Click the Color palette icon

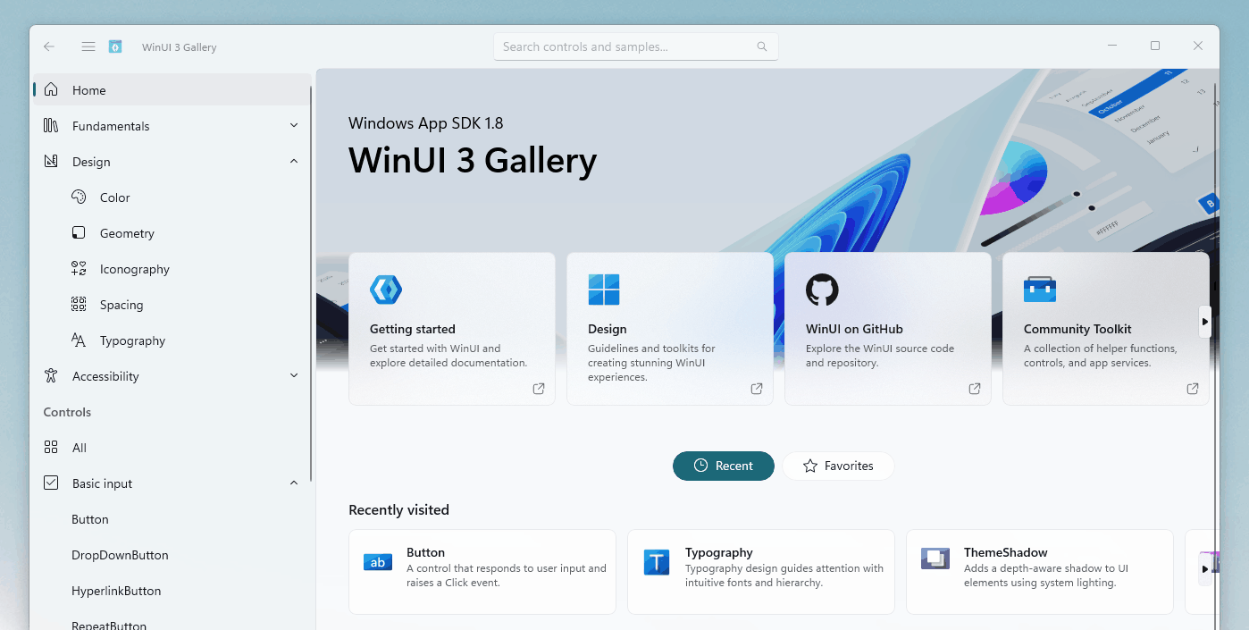coord(79,197)
